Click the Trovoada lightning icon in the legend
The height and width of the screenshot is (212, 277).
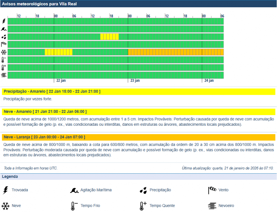pos(5,190)
